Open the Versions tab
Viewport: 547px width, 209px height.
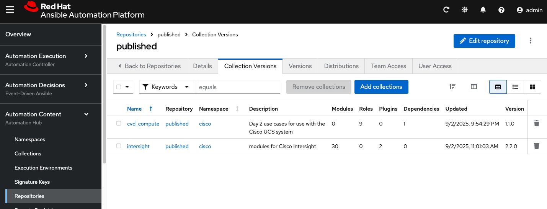click(300, 66)
